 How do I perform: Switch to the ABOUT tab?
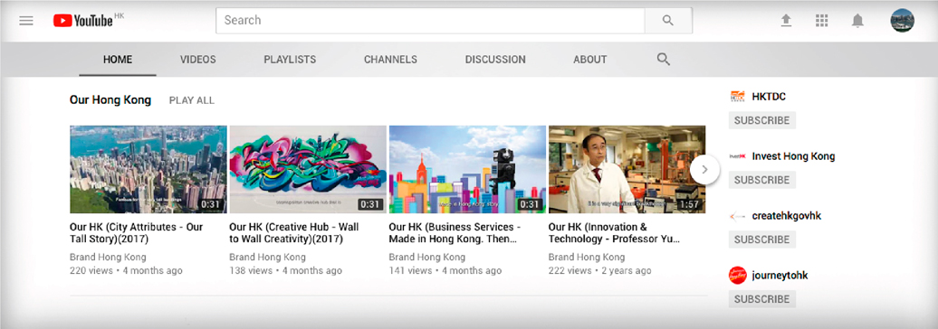(x=590, y=60)
